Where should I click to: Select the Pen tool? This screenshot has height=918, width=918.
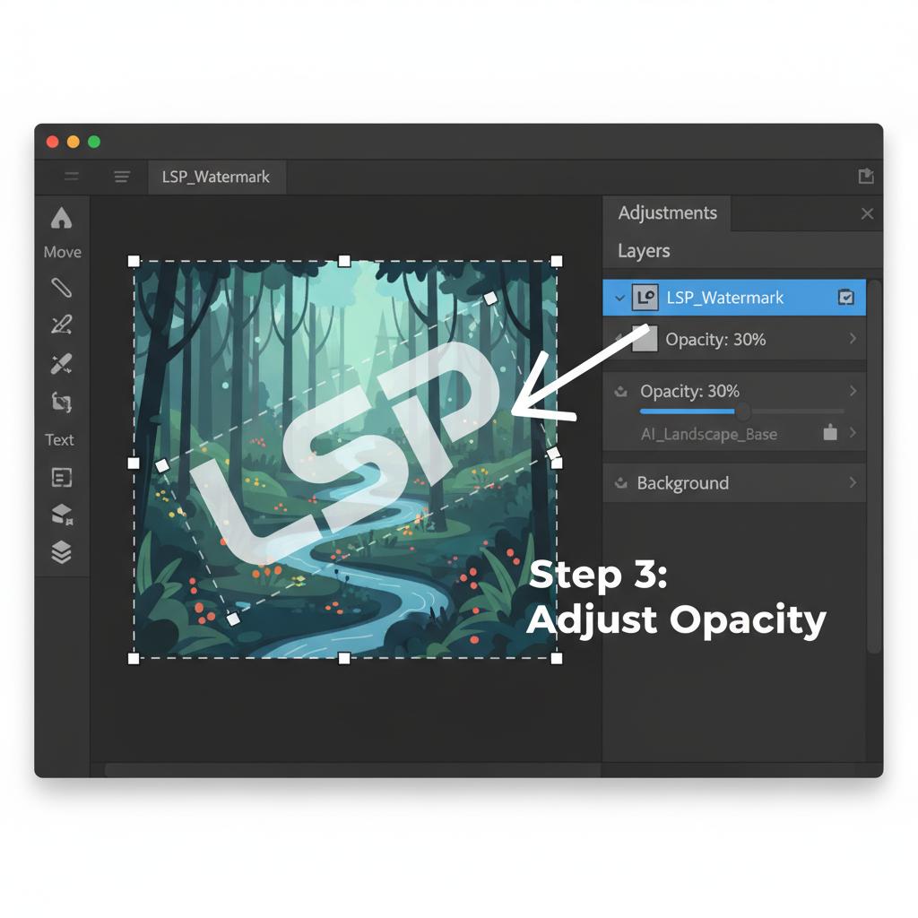(x=61, y=288)
